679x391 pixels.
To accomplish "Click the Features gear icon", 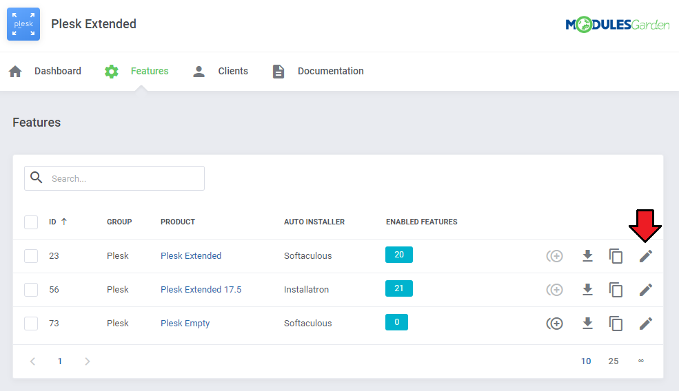I will [111, 72].
